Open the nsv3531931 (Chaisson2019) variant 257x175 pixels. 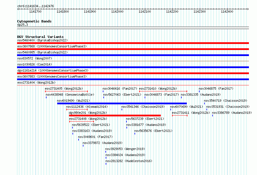coord(228,107)
